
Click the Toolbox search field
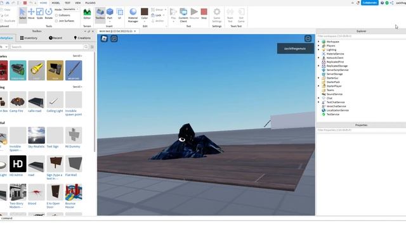click(x=47, y=47)
